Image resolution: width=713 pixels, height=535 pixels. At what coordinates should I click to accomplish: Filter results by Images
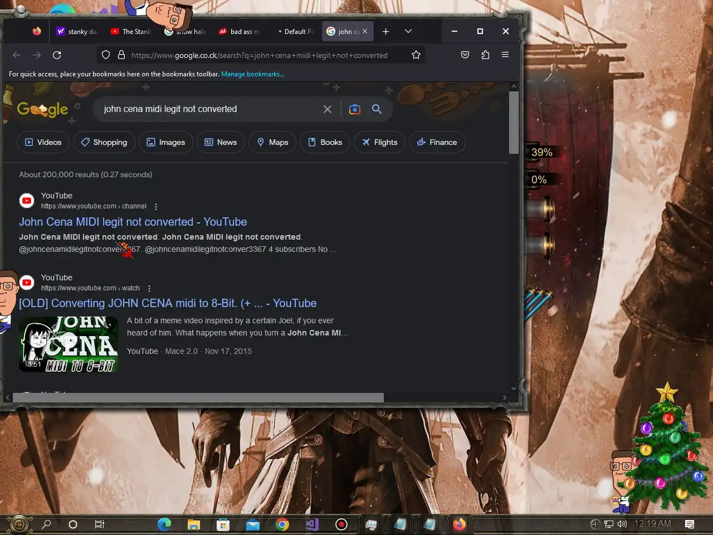click(x=166, y=142)
